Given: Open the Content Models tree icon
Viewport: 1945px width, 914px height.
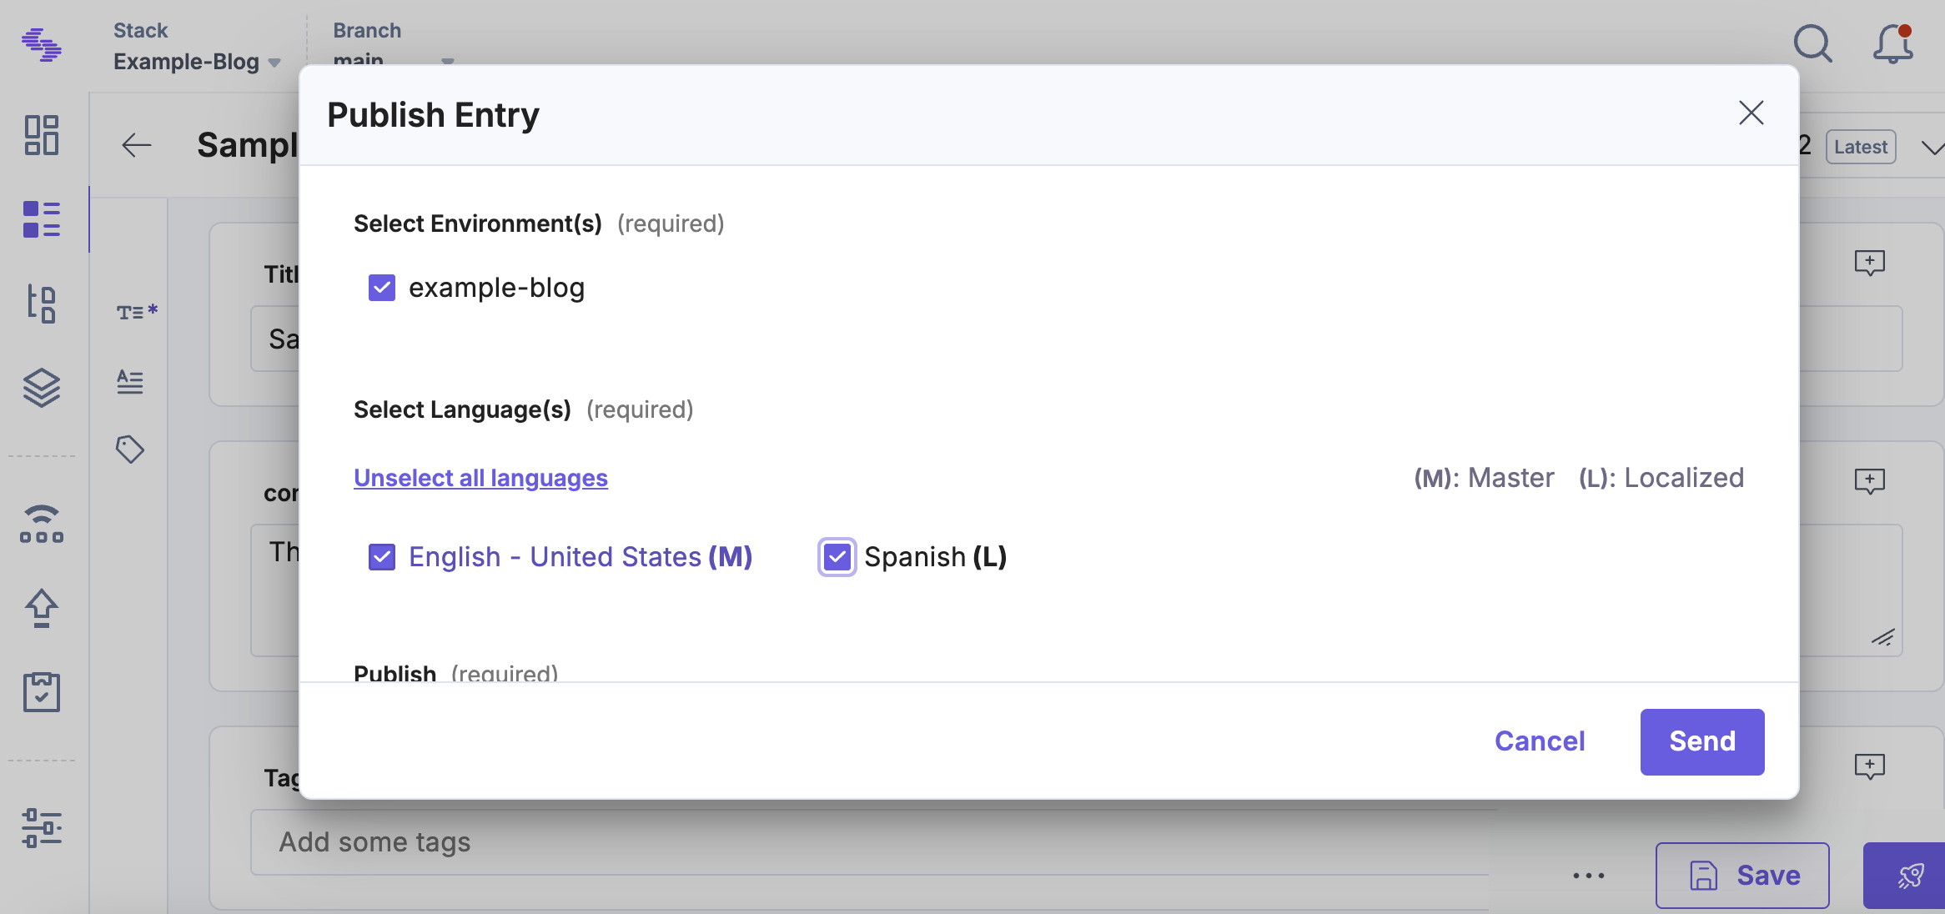Looking at the screenshot, I should 42,304.
